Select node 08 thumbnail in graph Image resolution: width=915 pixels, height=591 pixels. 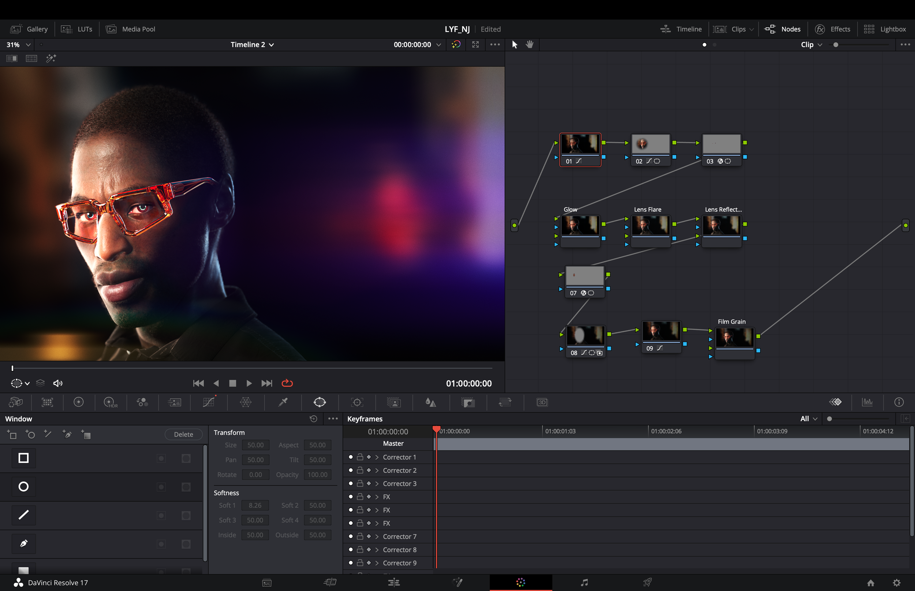(585, 335)
